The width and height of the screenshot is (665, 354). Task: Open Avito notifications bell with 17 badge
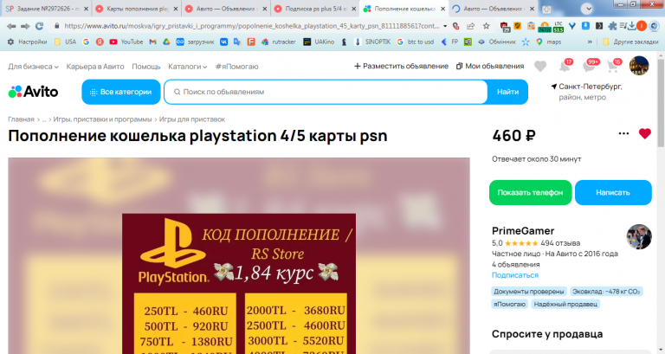(x=565, y=66)
